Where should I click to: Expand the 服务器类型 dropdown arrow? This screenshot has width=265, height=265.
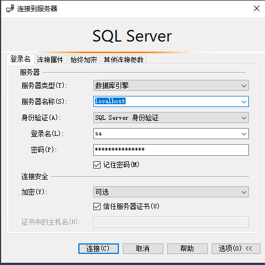click(244, 85)
